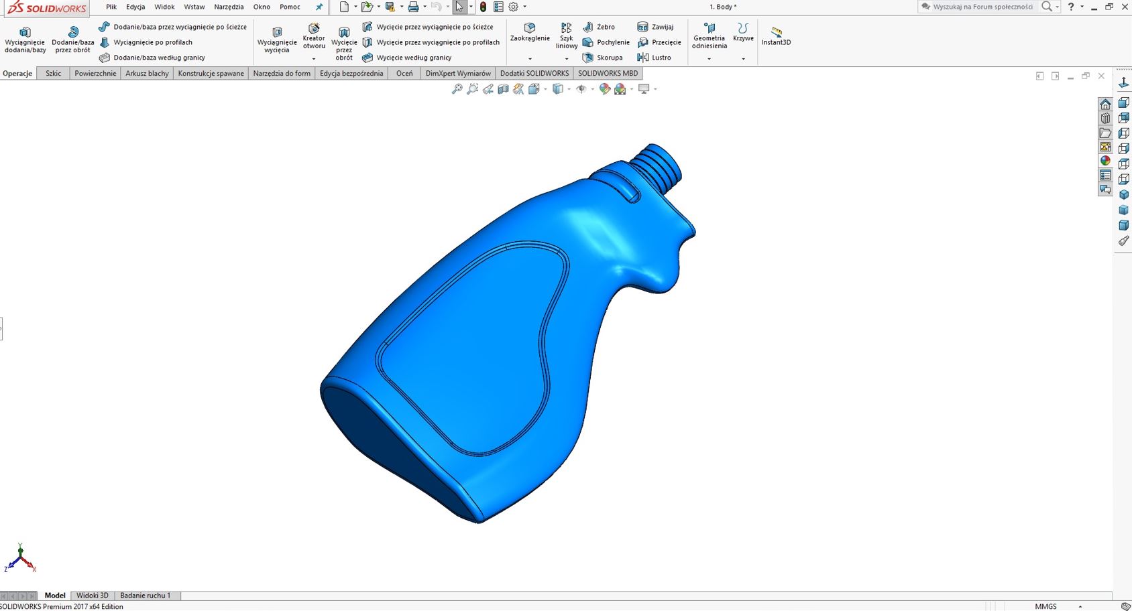
Task: Click Wyciągnięcie dodania/bazy extrude tool
Action: (x=25, y=40)
